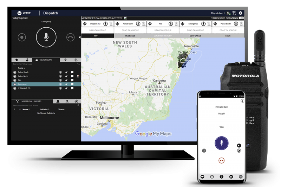Click the Search for Missed Call Alerts field

pyautogui.click(x=45, y=105)
